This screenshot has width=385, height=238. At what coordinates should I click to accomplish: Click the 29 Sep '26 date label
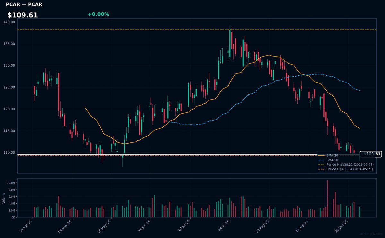[341, 226]
